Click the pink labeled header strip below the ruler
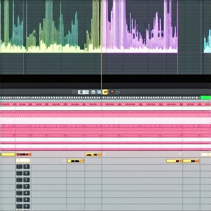Screen dimensions: 211x211 coord(105,104)
